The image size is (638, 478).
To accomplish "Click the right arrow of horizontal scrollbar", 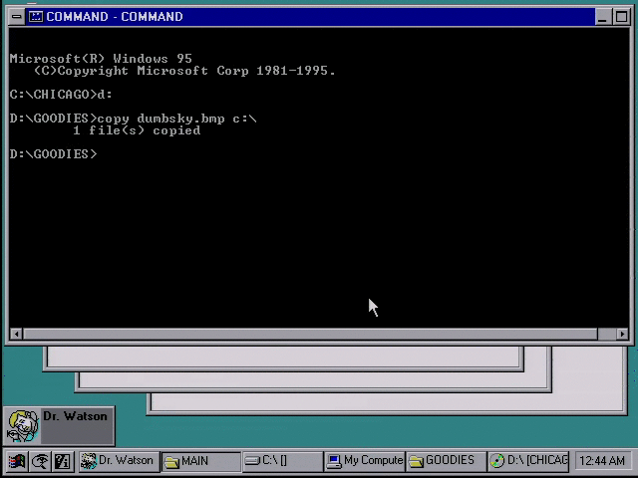I will [x=622, y=335].
